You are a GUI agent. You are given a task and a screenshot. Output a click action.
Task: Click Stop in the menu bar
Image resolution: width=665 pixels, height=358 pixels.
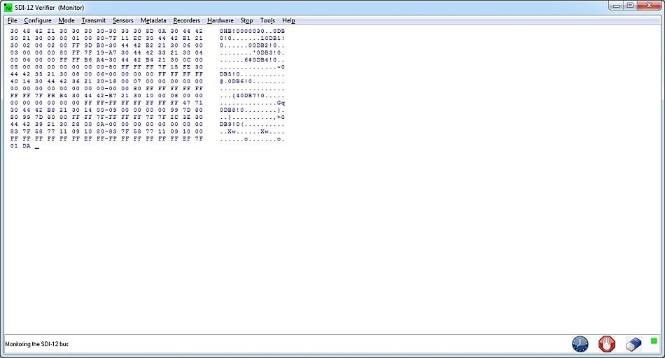246,20
